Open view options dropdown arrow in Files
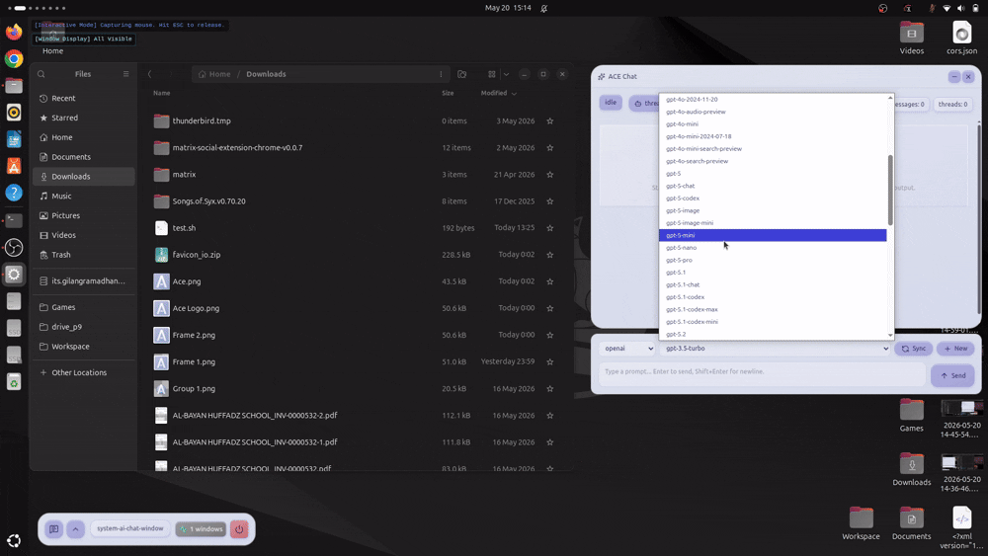Image resolution: width=988 pixels, height=556 pixels. point(506,74)
